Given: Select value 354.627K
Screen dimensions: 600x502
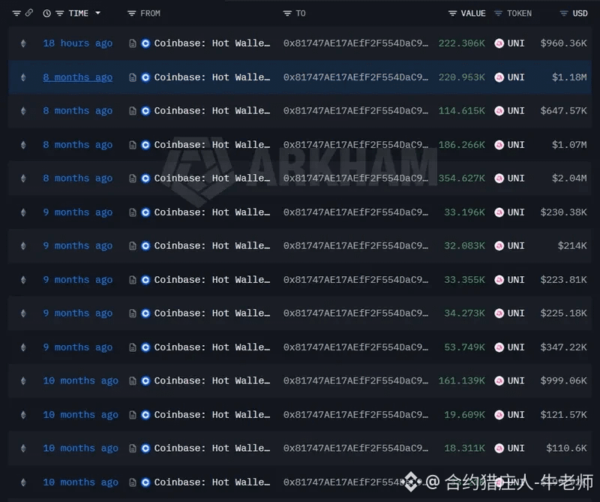Looking at the screenshot, I should (x=461, y=179).
